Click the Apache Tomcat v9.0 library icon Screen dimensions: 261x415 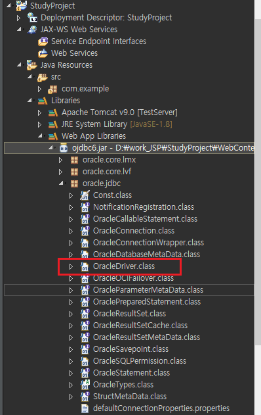[53, 112]
